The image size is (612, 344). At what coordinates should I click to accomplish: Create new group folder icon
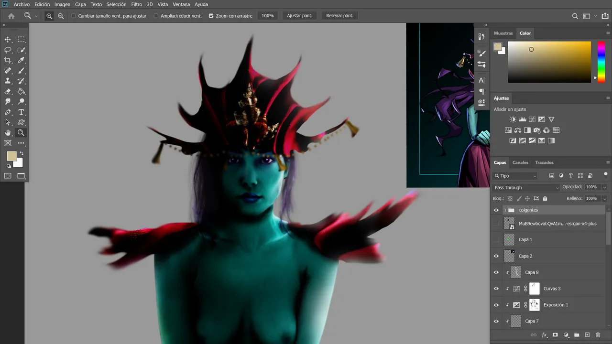[x=577, y=335]
